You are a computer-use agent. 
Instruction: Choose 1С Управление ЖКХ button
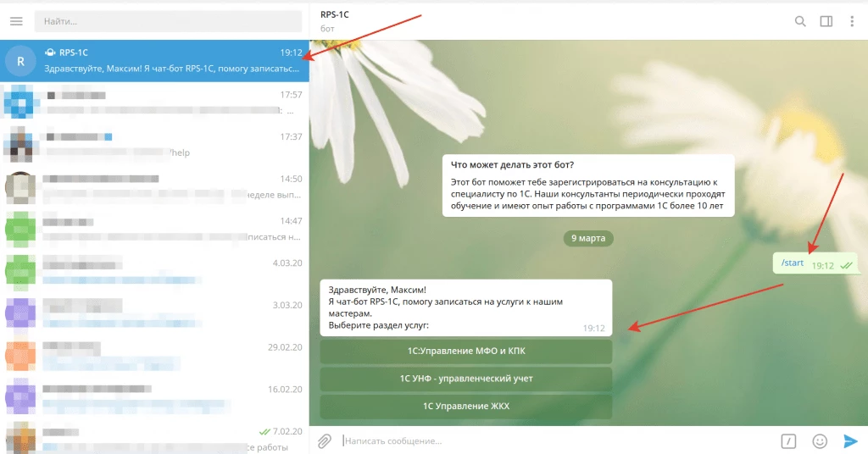[466, 406]
